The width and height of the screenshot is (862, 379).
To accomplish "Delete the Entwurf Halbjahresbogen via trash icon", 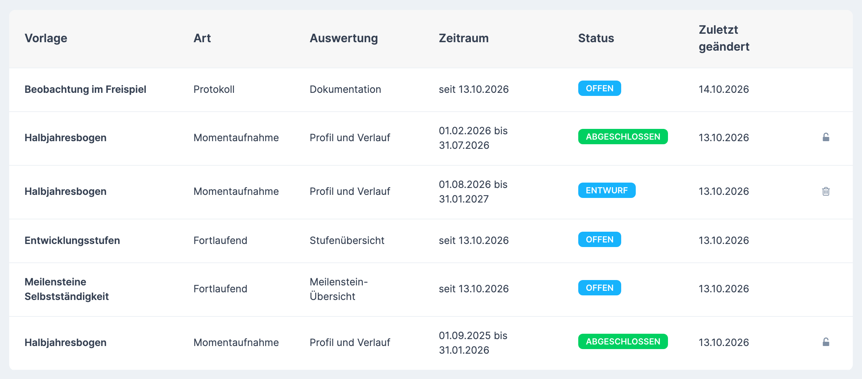I will click(826, 191).
